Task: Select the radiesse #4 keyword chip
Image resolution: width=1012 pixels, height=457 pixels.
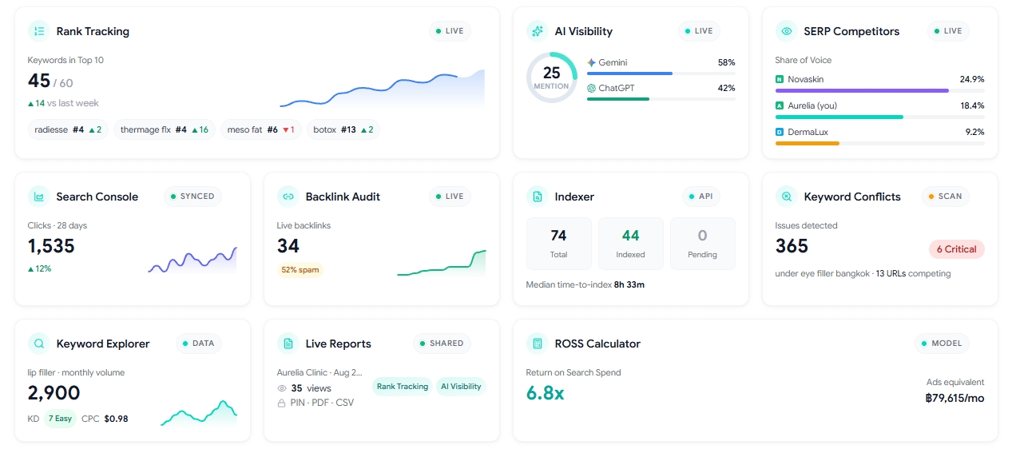Action: click(69, 129)
